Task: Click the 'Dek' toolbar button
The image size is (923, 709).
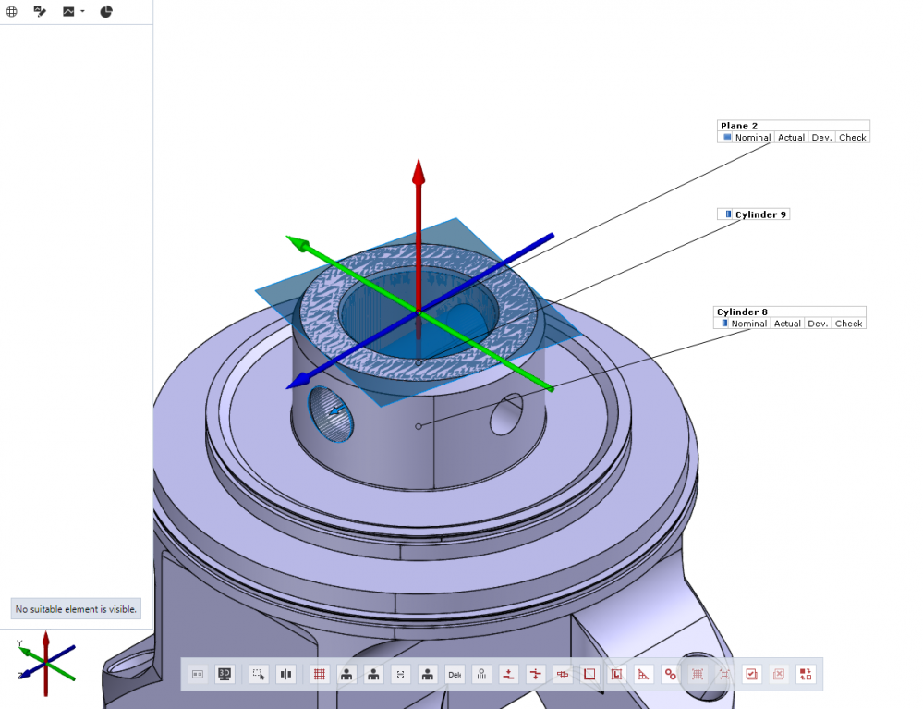Action: [455, 674]
